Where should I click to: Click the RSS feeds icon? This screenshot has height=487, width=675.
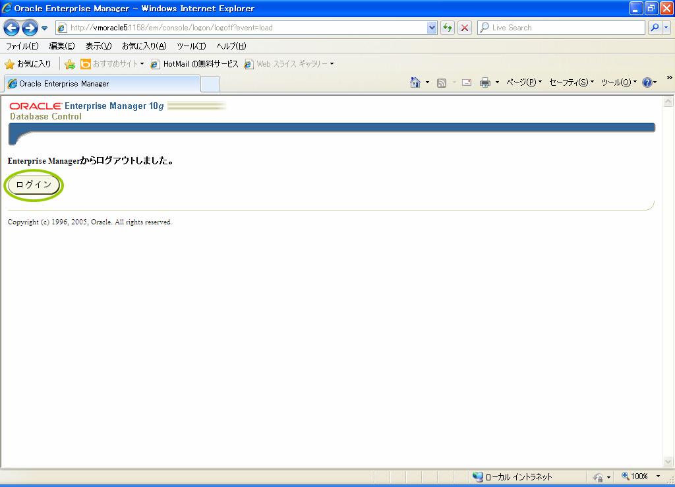(442, 82)
